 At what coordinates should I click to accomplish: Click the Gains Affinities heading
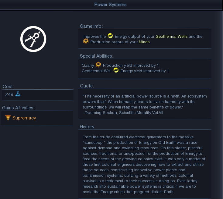point(18,108)
